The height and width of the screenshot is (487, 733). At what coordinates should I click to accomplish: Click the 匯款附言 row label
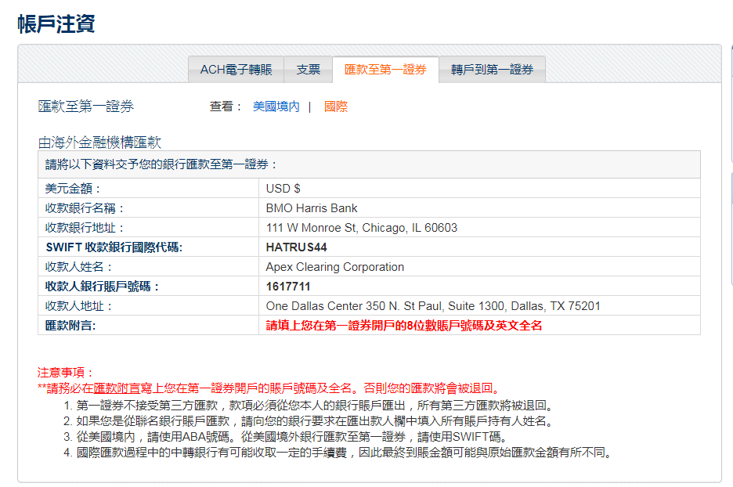pyautogui.click(x=70, y=326)
